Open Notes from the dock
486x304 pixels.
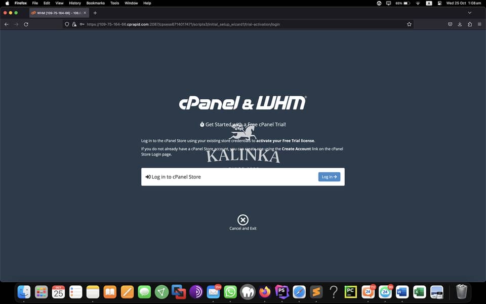click(x=93, y=292)
